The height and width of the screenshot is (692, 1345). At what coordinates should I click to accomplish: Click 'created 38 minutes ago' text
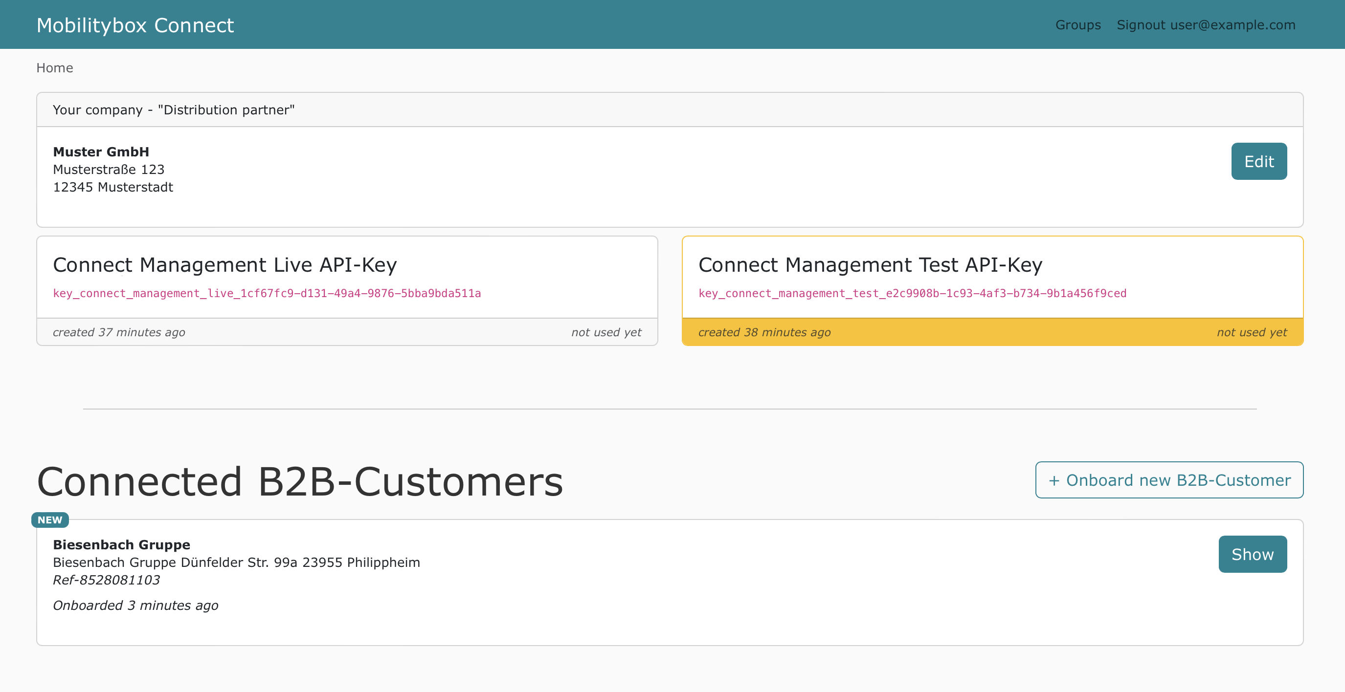tap(764, 332)
